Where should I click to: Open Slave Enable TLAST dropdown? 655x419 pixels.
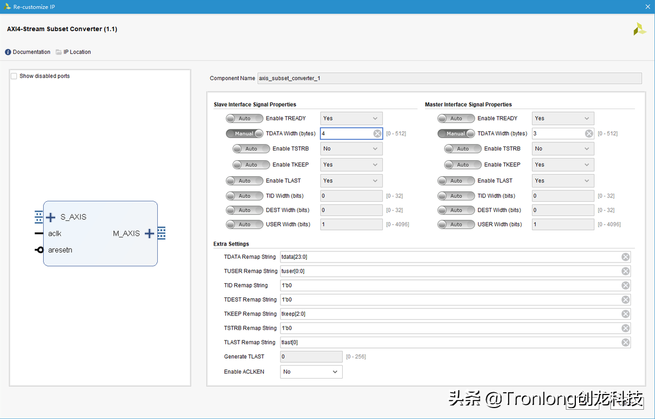(352, 181)
